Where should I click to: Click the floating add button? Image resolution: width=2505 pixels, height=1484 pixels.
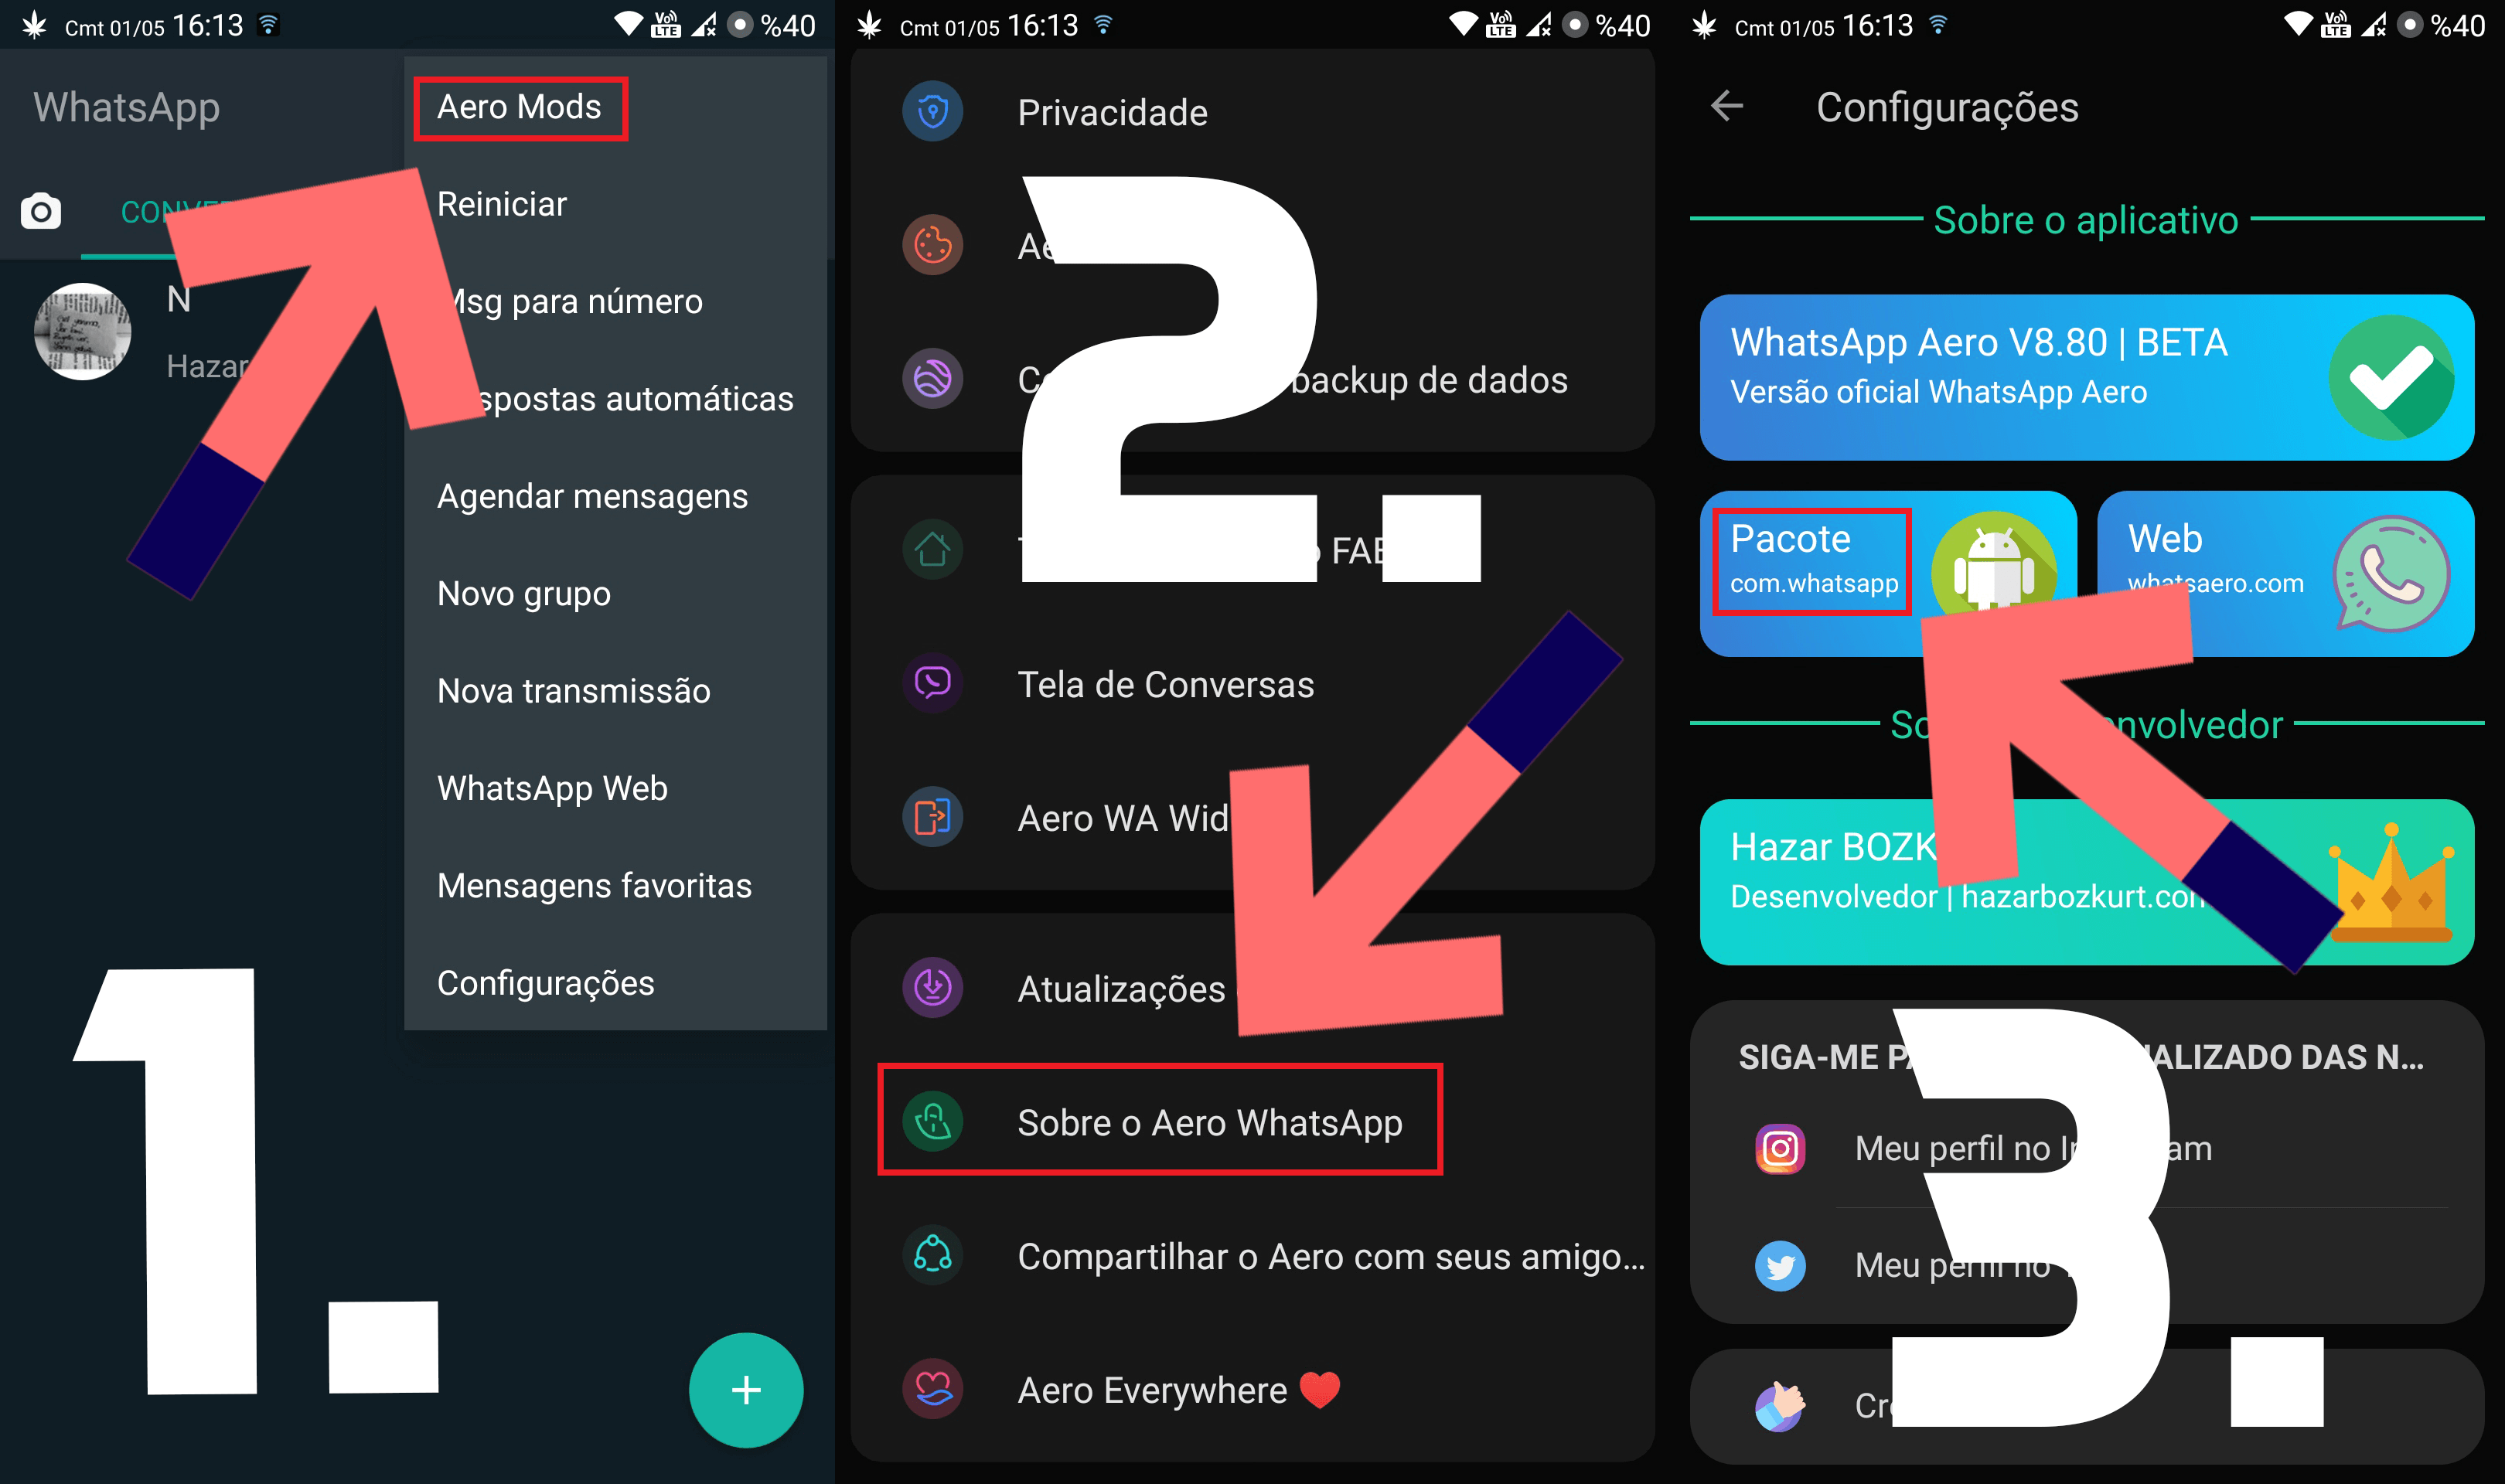[744, 1392]
